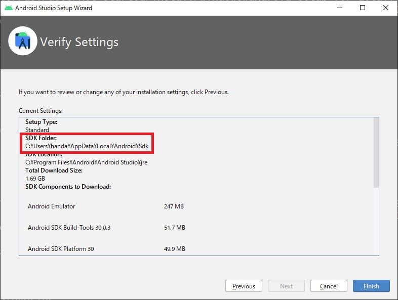Click the Total Download Size value 1.69 GB
398x300 pixels.
(35, 179)
